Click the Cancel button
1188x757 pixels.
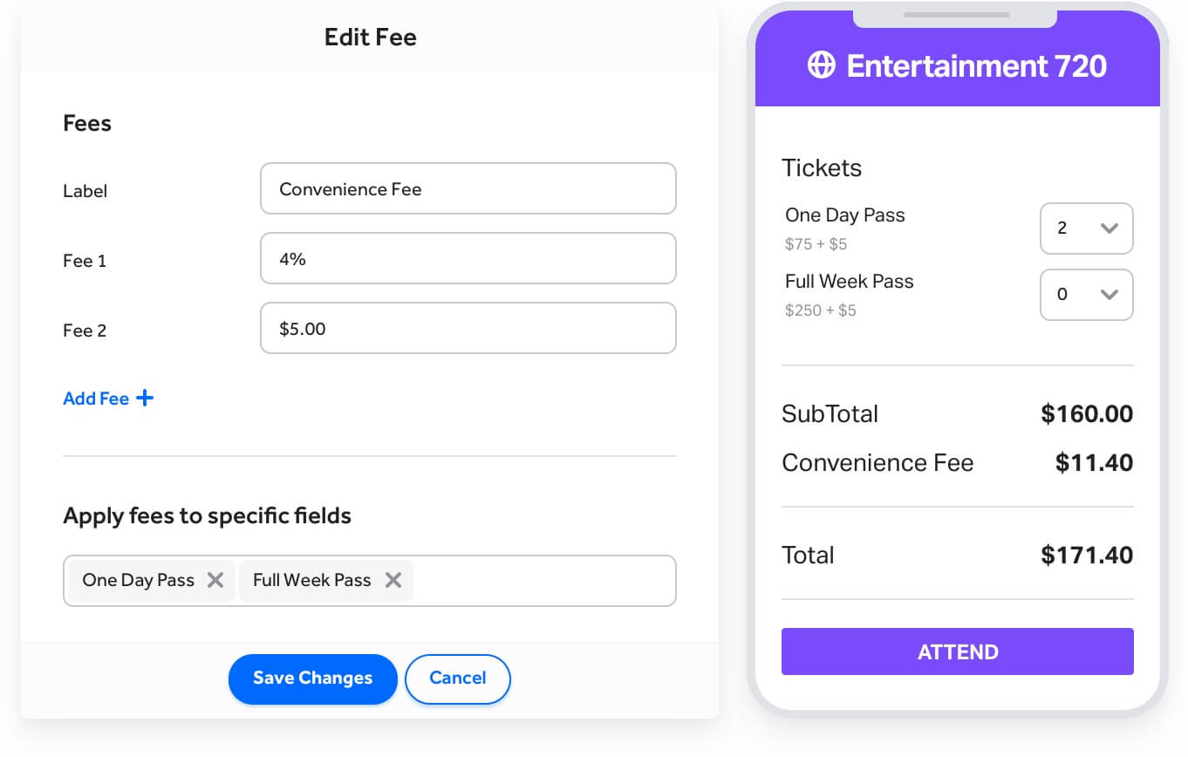click(x=457, y=679)
